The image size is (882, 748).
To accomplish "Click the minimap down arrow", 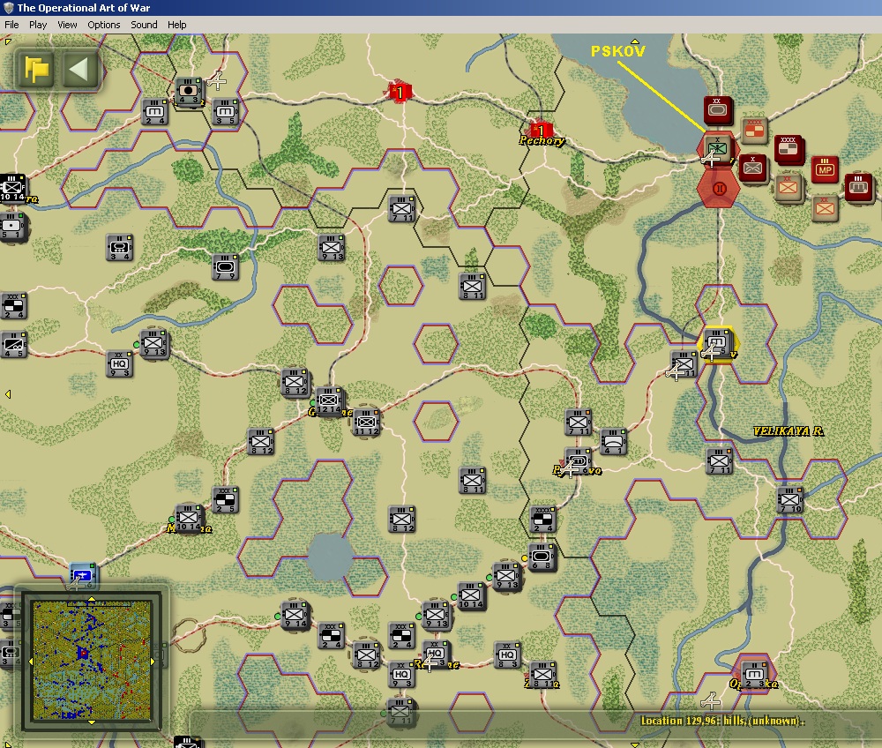I will [92, 722].
